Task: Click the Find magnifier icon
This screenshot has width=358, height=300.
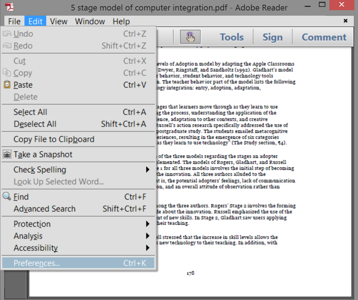Action: point(7,196)
